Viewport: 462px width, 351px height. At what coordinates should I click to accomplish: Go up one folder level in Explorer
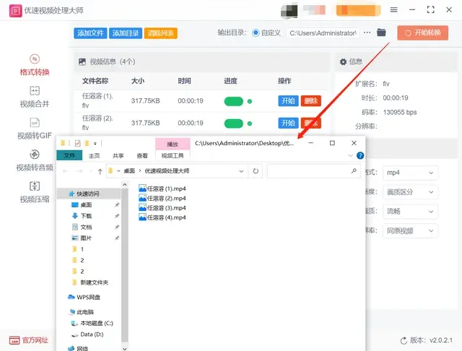click(x=100, y=171)
